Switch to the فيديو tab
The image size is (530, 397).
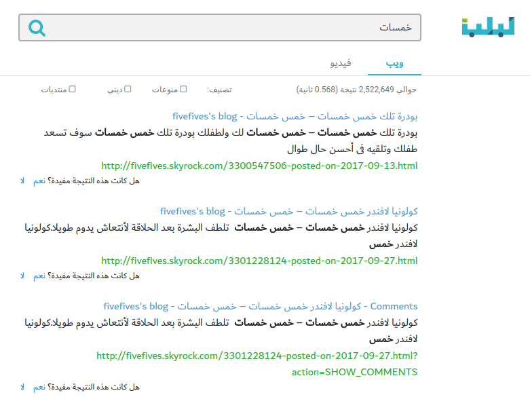coord(341,63)
